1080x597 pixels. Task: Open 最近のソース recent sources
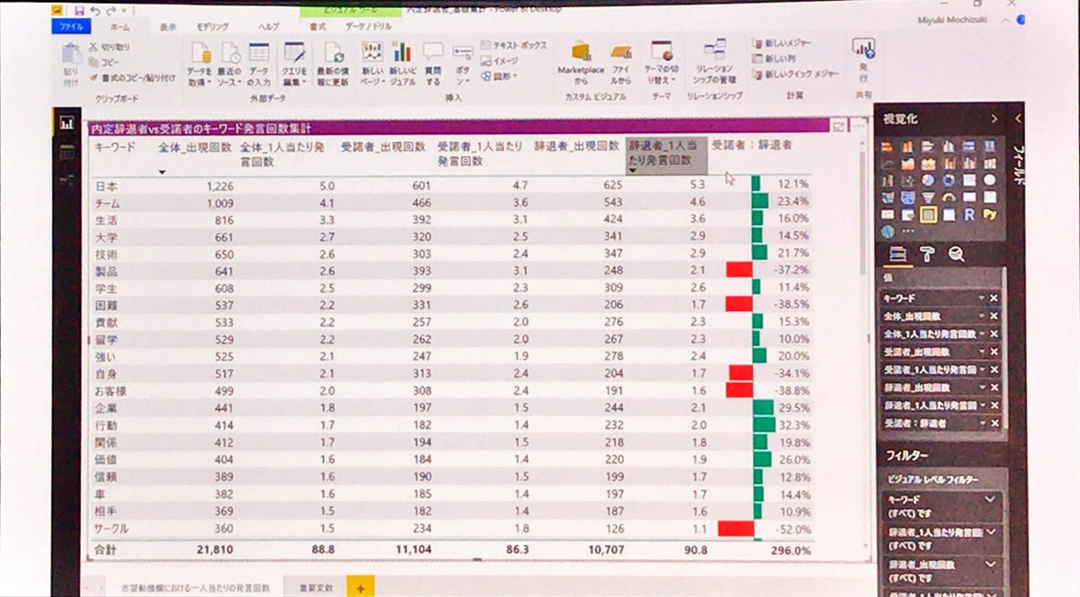[229, 65]
